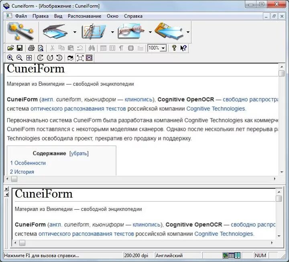The width and height of the screenshot is (289, 262).
Task: Click the clipboard paste icon
Action: 71,48
